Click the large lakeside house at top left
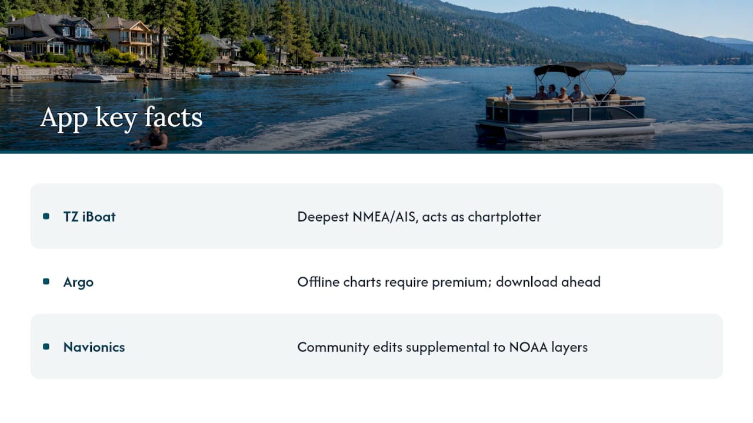 tap(53, 36)
